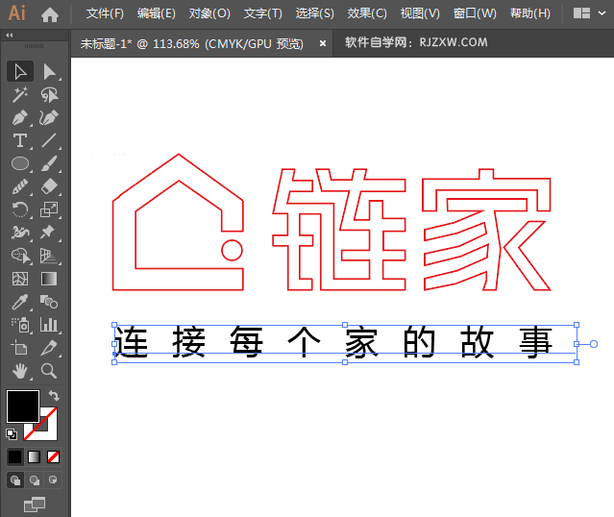Apply None mode button
This screenshot has height=517, width=614.
(x=53, y=456)
